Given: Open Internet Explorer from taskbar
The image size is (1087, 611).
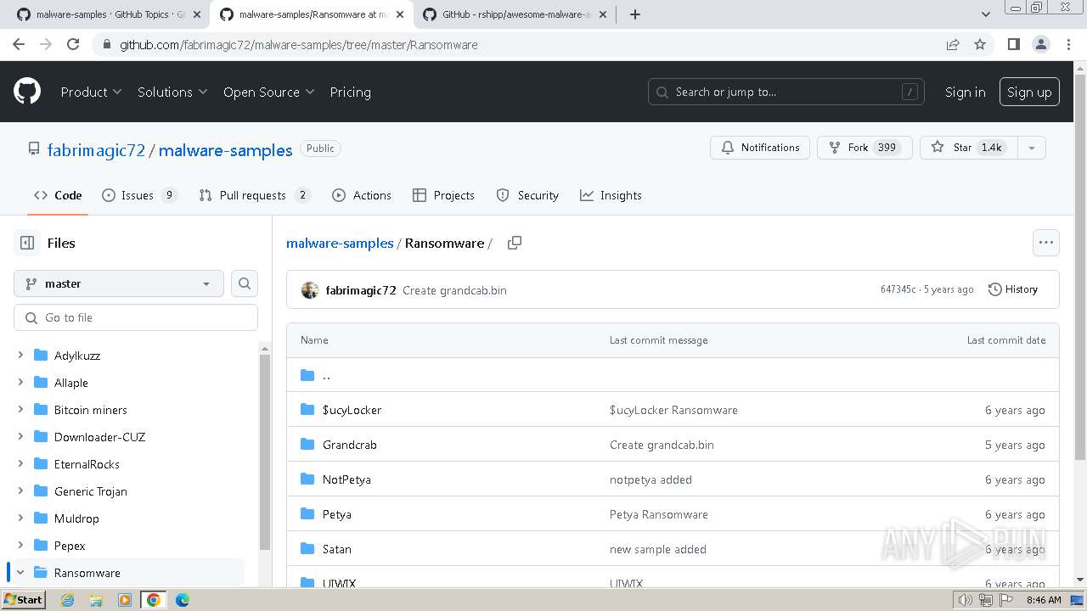Looking at the screenshot, I should (x=67, y=600).
